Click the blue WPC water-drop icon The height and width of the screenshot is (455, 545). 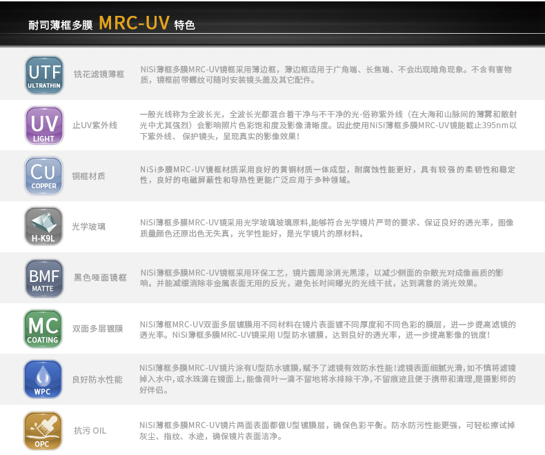tap(43, 379)
